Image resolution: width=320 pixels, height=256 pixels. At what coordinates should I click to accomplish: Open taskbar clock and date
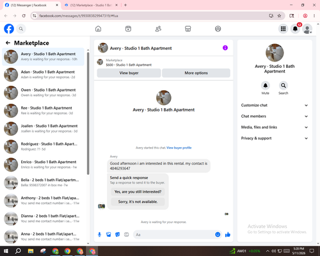[299, 251]
